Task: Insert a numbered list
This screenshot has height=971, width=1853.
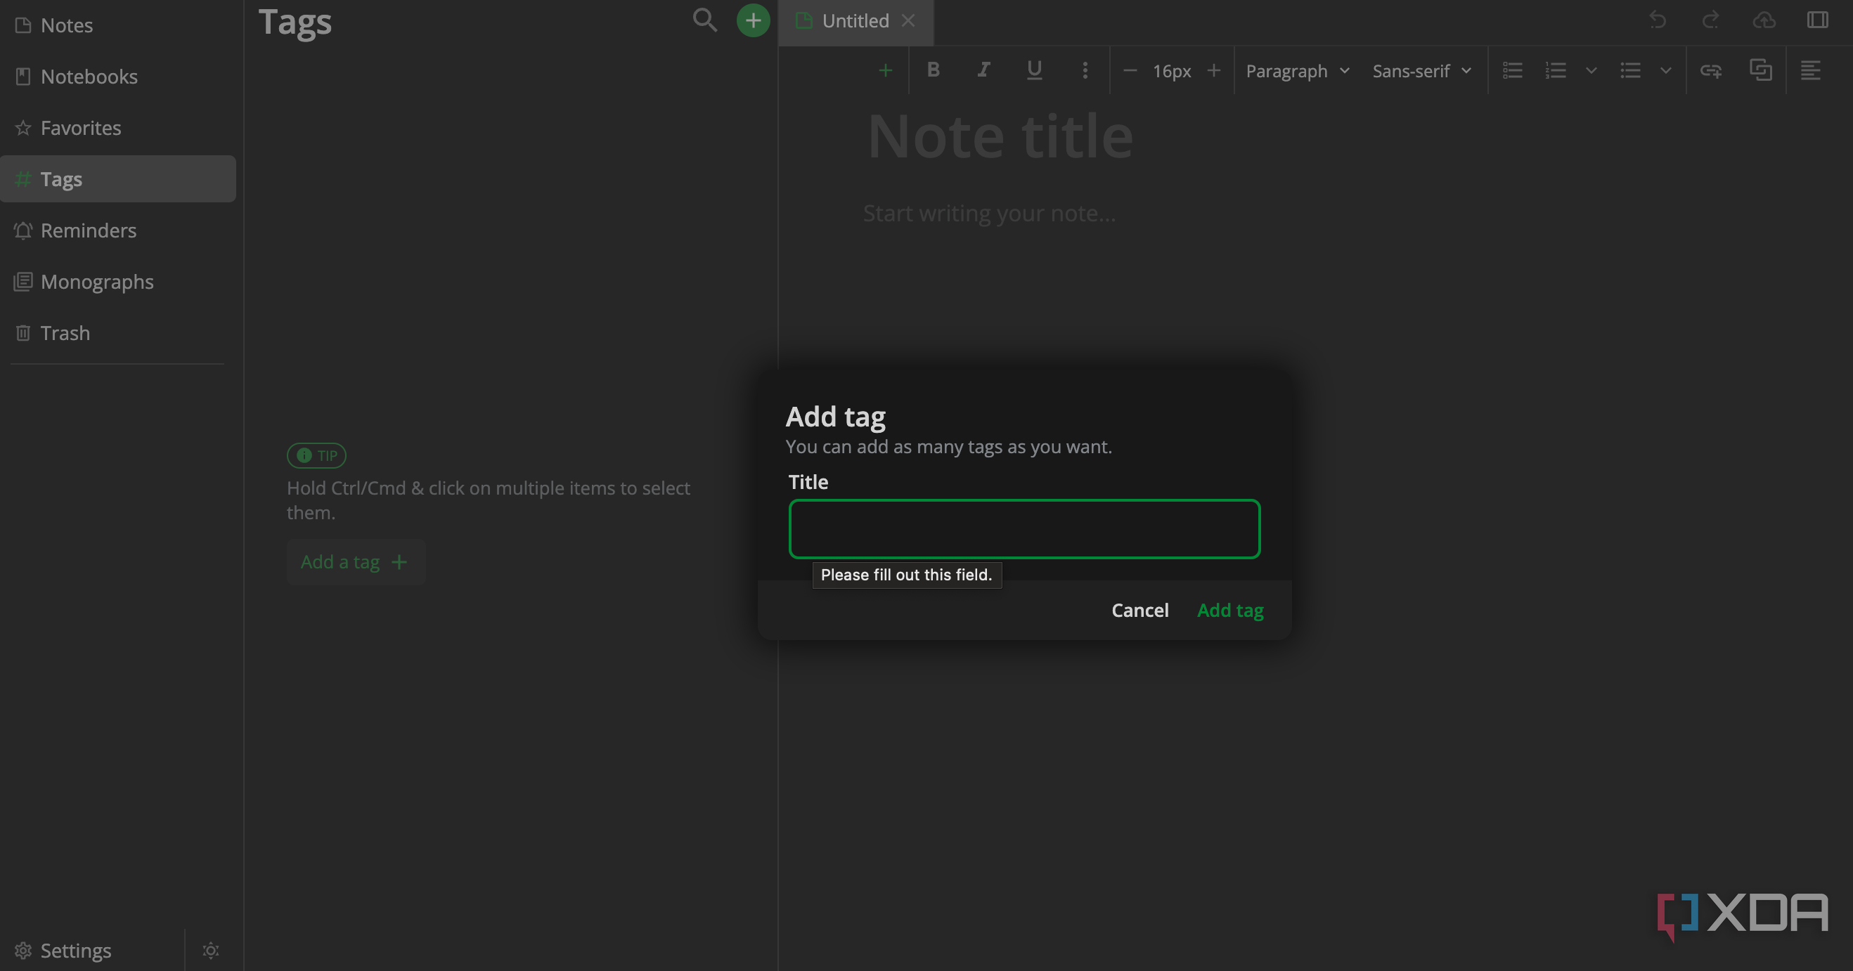Action: (1555, 70)
